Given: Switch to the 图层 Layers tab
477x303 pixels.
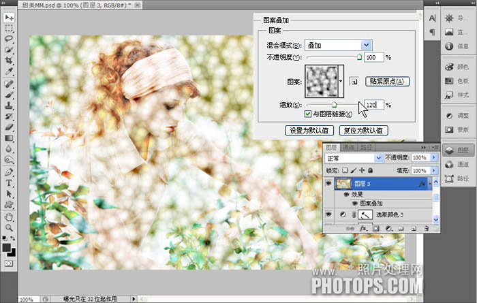Looking at the screenshot, I should click(331, 147).
